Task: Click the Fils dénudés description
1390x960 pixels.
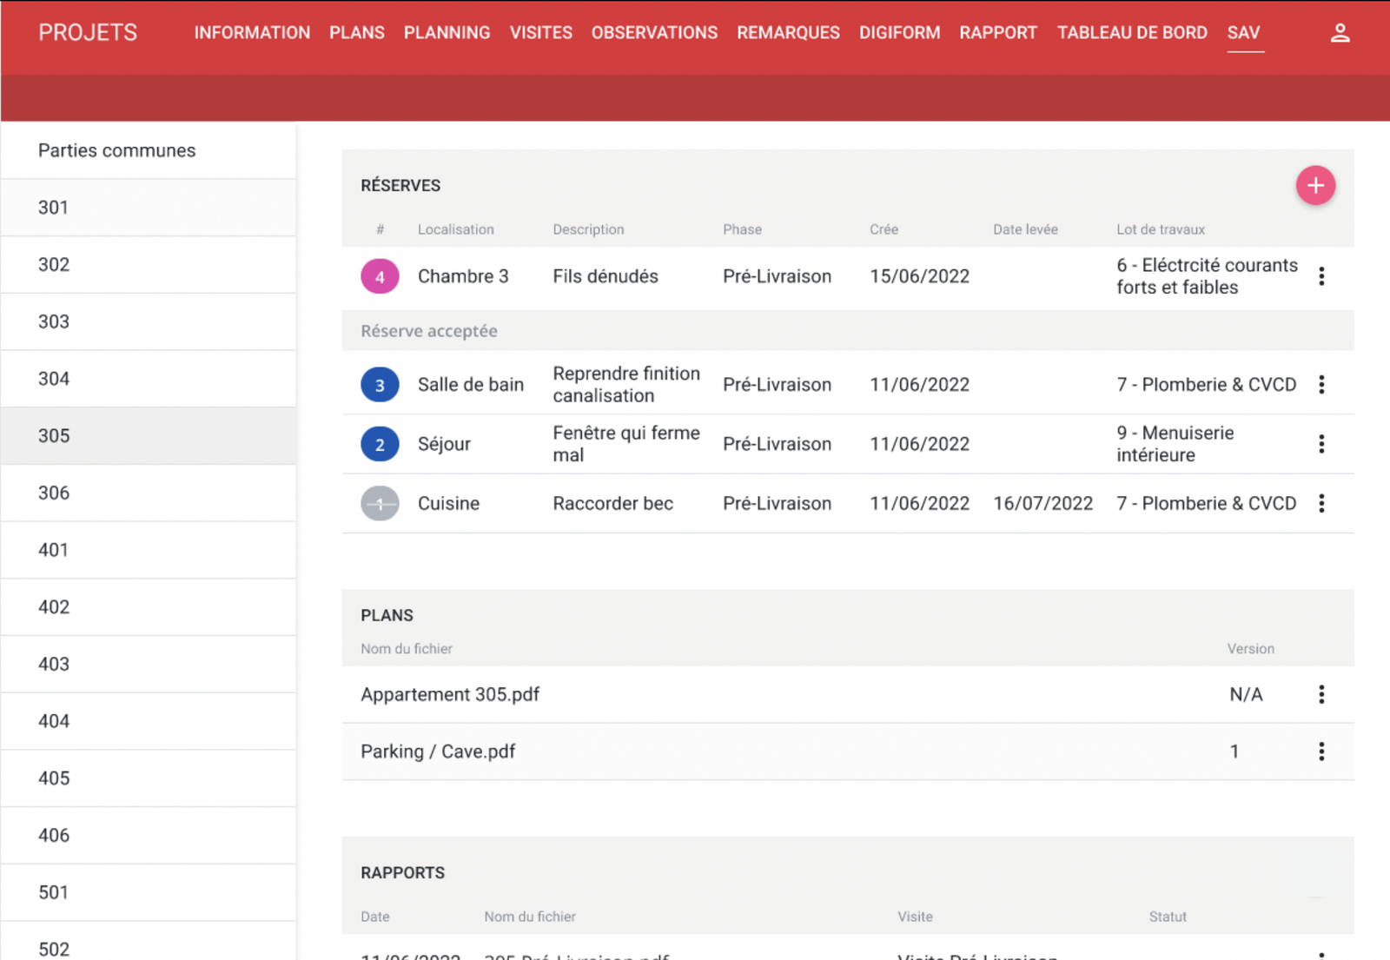Action: tap(606, 276)
